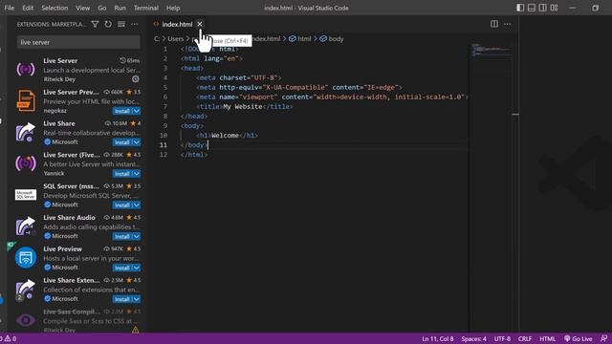Viewport: 612px width, 344px height.
Task: Select the body breadcrumb item
Action: (x=332, y=38)
